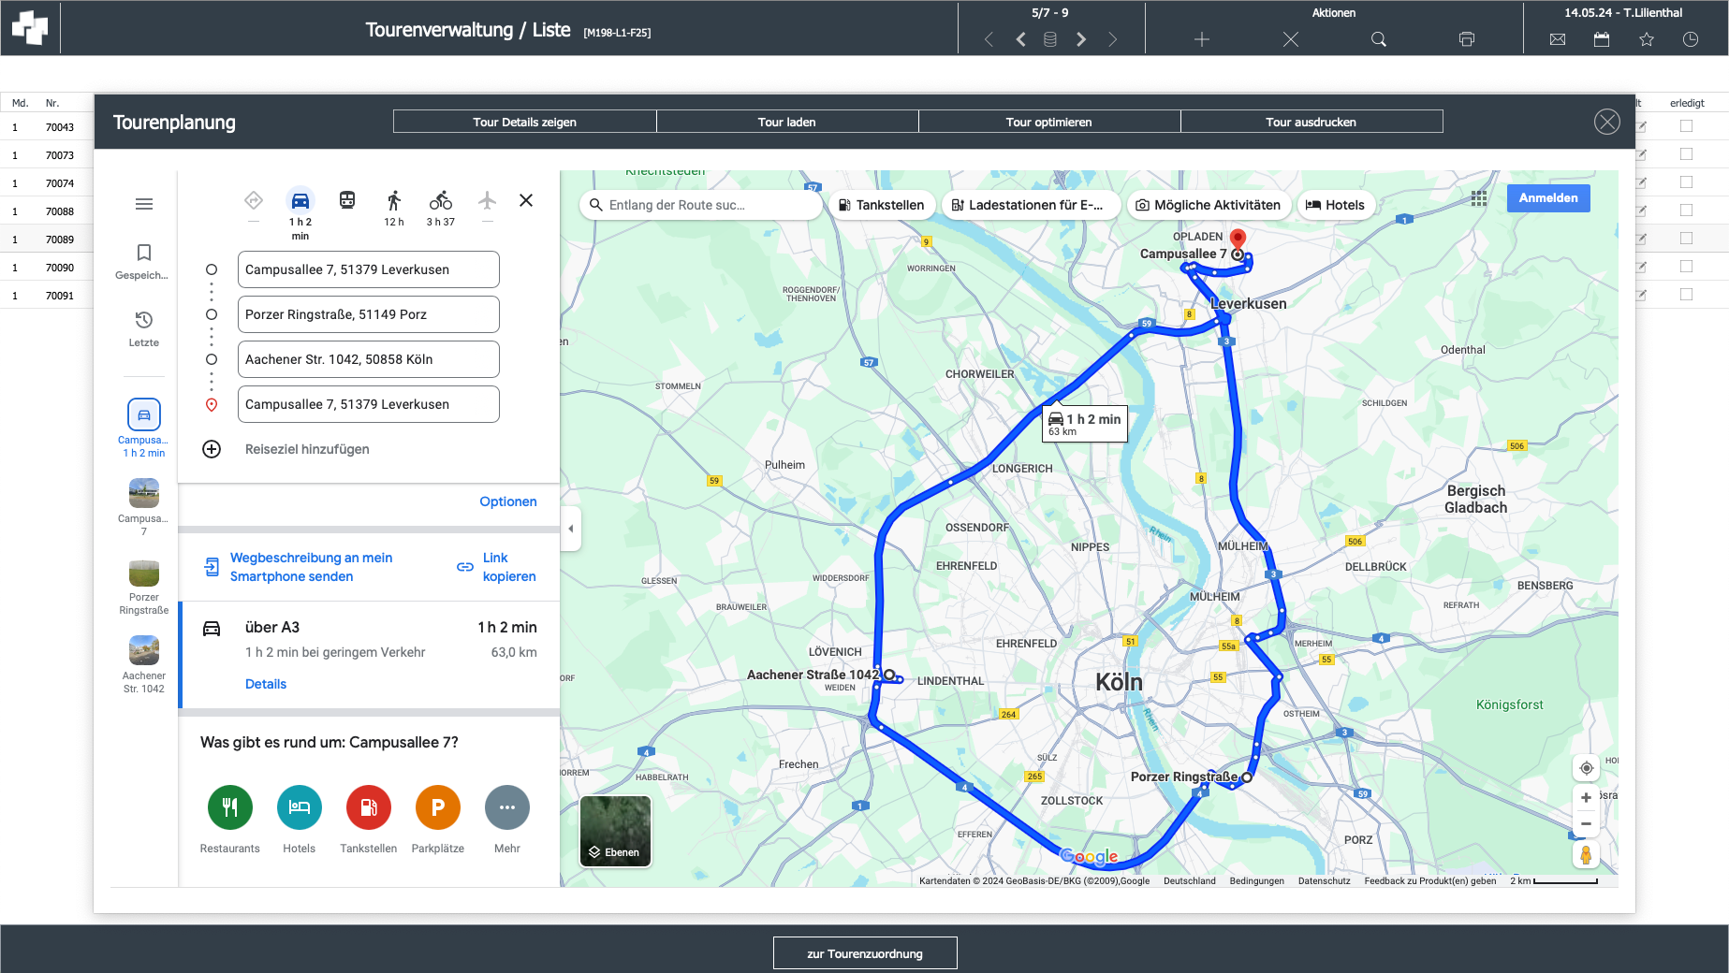This screenshot has width=1729, height=973.
Task: Tick erledigt checkbox for tour 70090
Action: click(1686, 267)
